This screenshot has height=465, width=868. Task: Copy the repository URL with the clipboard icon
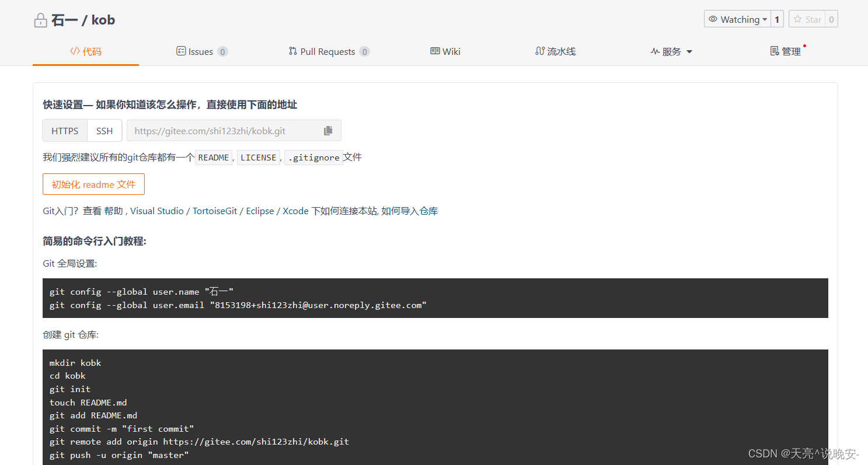(x=328, y=131)
